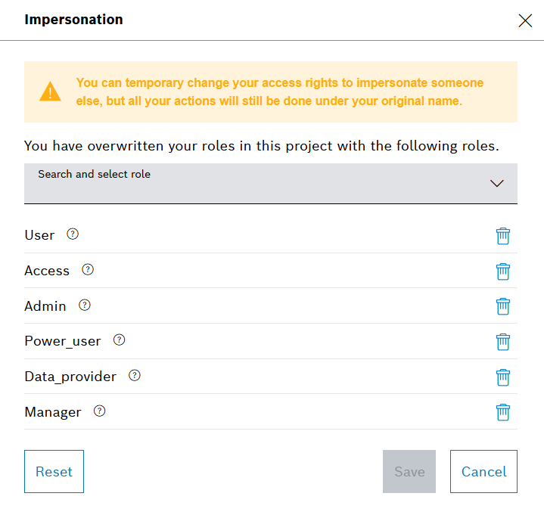Viewport: 544px width, 518px height.
Task: Open Data_provider role help icon
Action: [135, 375]
